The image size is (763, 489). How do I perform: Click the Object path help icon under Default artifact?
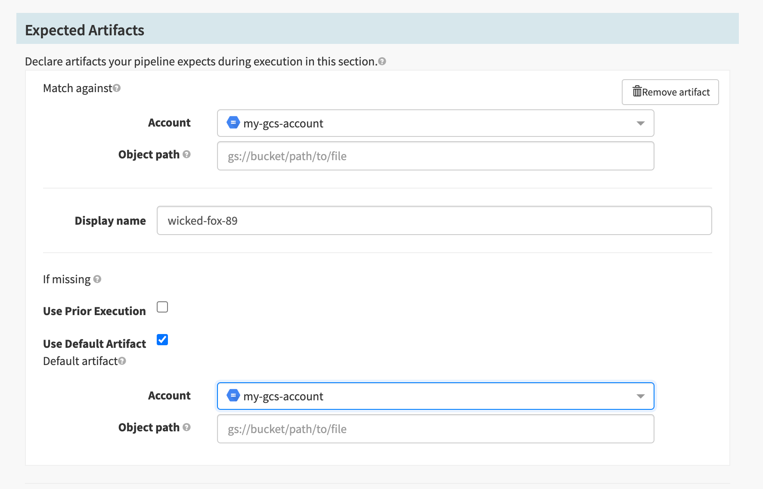click(x=186, y=428)
